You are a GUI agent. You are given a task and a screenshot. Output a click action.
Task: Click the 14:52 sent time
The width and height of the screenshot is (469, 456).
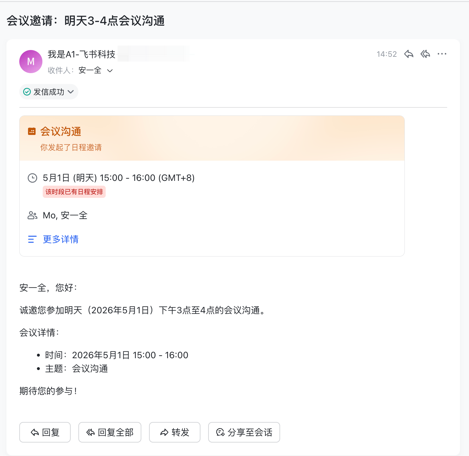pos(387,54)
